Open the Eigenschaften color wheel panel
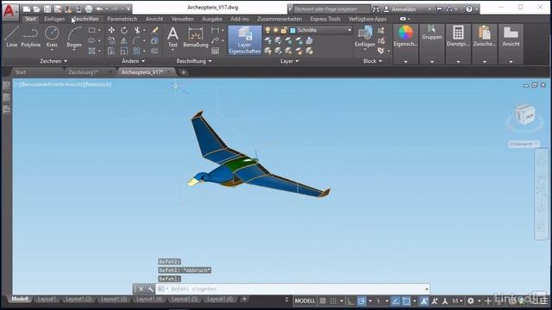Viewport: 552px width, 310px height. [405, 36]
